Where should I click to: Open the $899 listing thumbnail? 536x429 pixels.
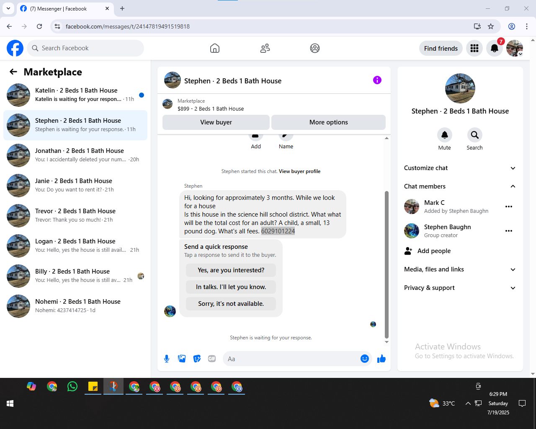167,104
